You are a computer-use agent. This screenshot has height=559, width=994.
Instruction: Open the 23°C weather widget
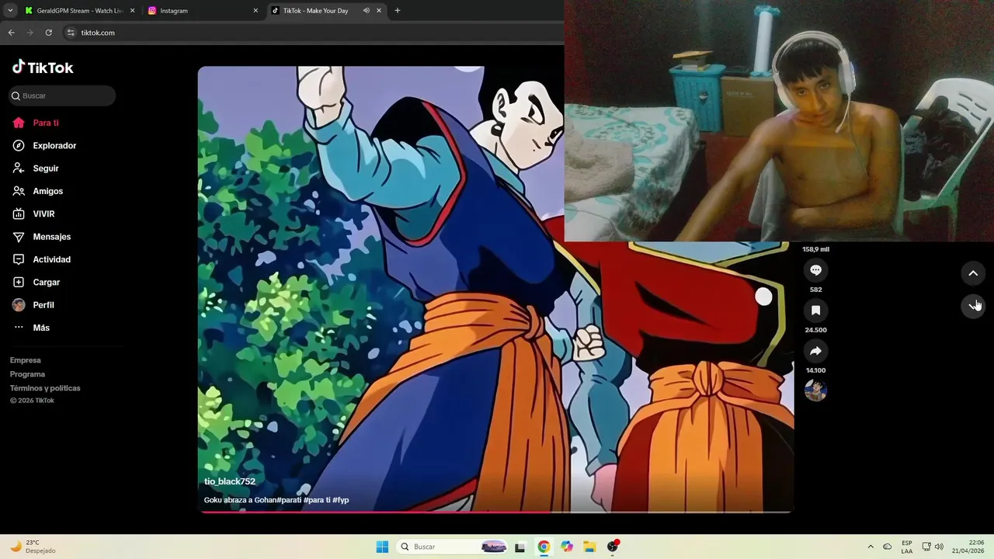(x=33, y=547)
